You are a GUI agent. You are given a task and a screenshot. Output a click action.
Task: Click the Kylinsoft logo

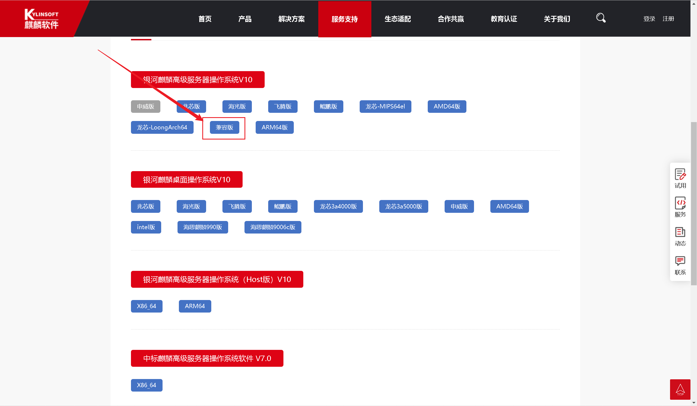[41, 19]
